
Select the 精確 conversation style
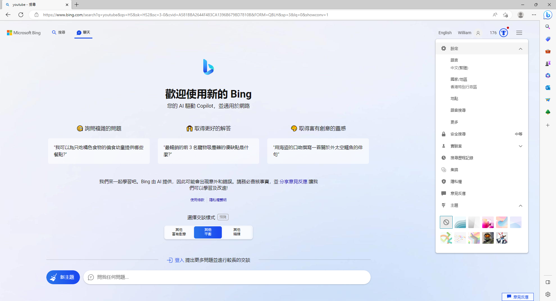(237, 232)
